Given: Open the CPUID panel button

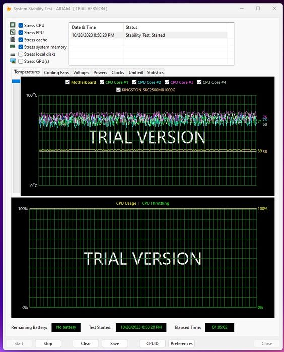Looking at the screenshot, I should pyautogui.click(x=152, y=344).
